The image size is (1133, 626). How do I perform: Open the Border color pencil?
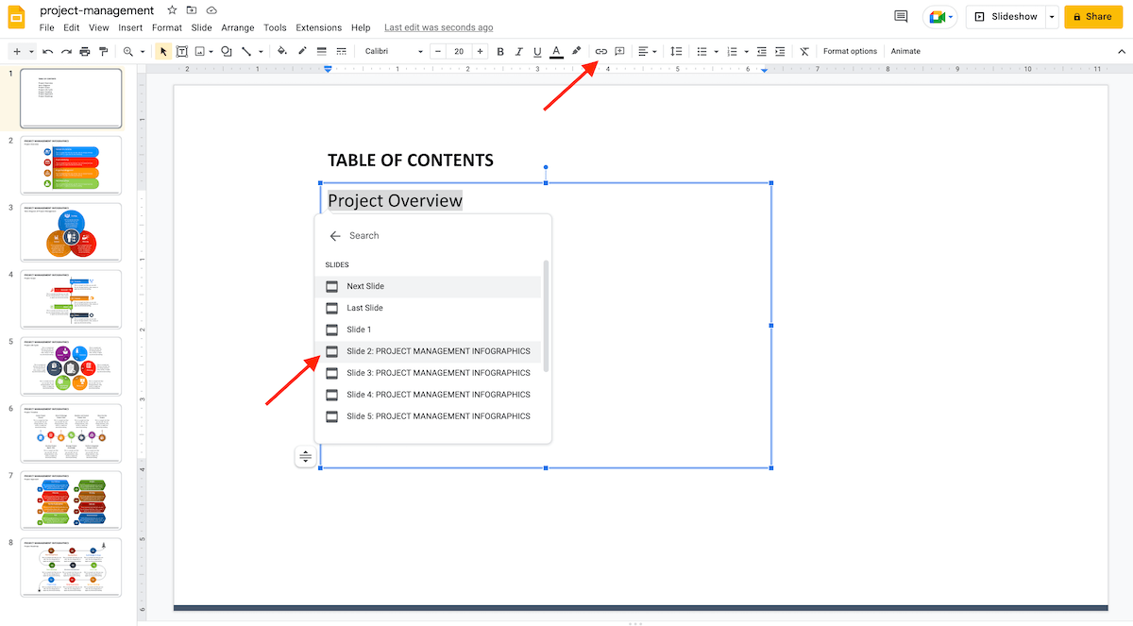pos(302,51)
